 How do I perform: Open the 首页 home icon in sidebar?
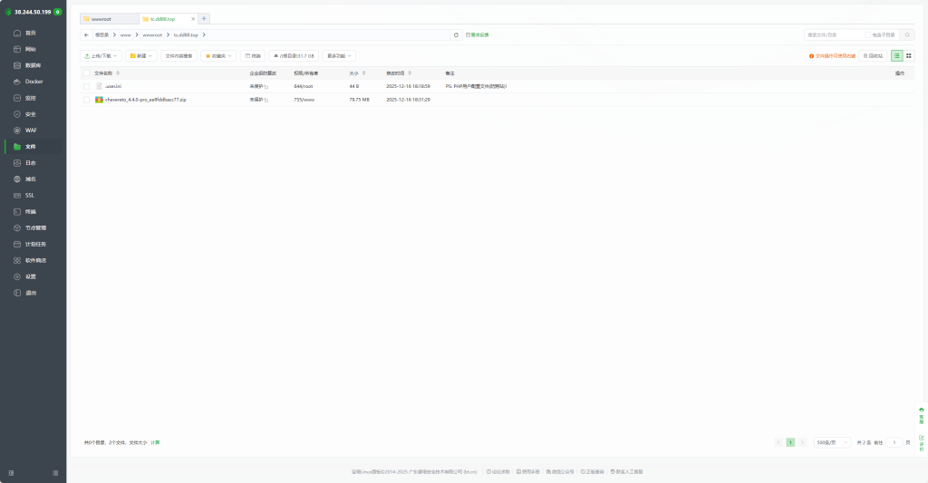pos(17,34)
